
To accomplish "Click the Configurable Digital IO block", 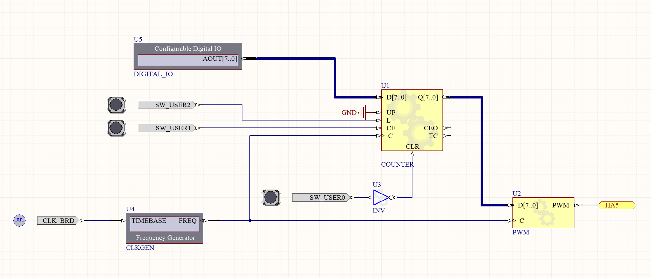I will point(187,49).
